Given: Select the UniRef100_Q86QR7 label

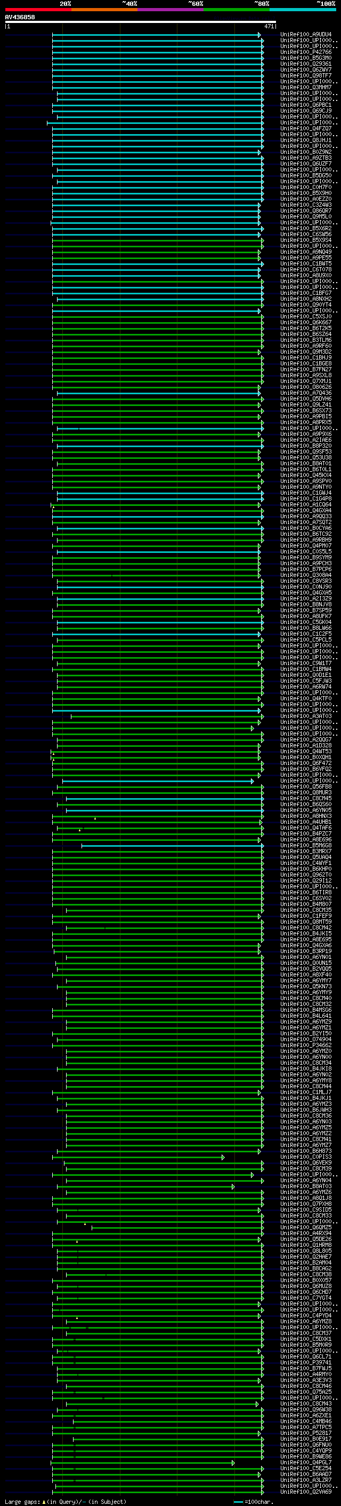Looking at the screenshot, I should coord(306,211).
